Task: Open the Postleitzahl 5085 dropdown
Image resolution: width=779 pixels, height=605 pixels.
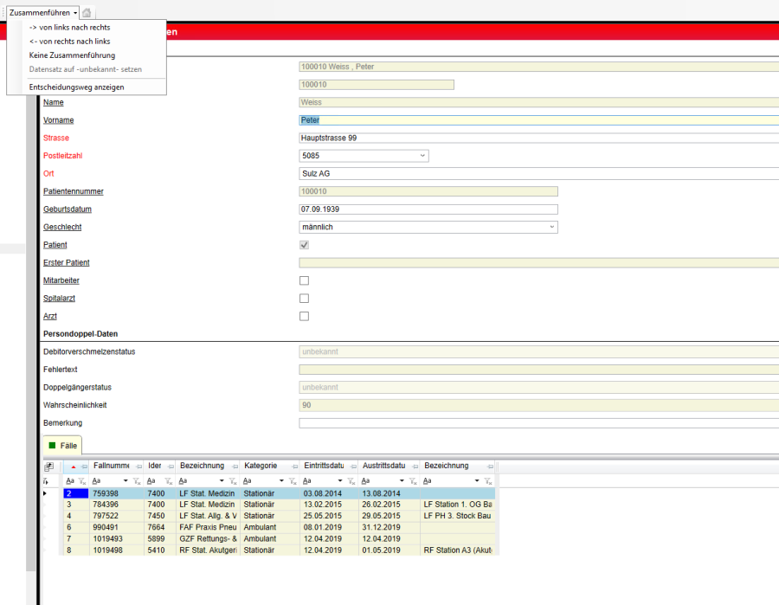Action: [x=422, y=156]
